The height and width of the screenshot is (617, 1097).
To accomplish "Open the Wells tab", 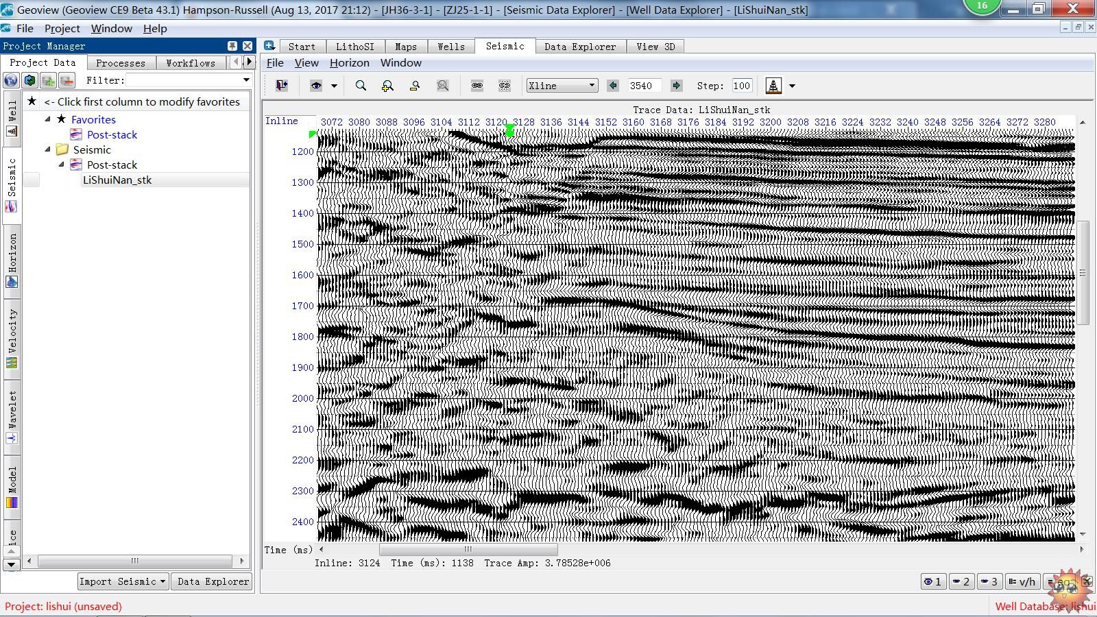I will click(451, 47).
